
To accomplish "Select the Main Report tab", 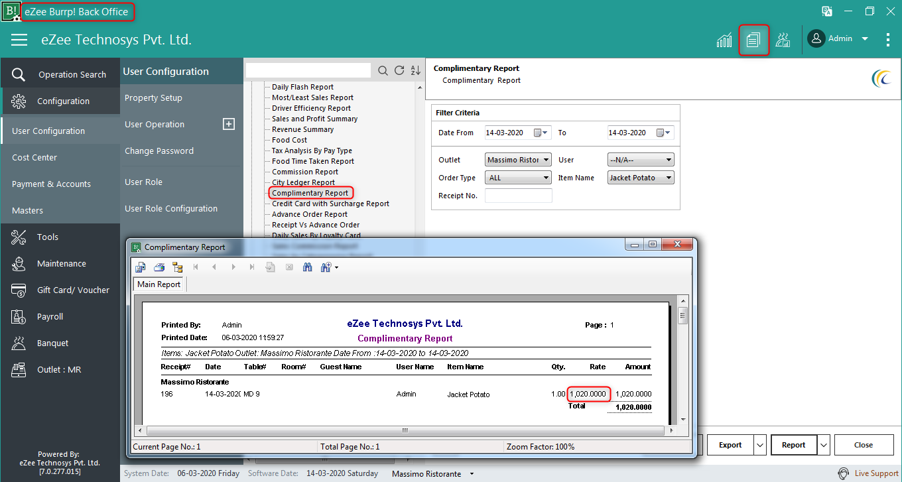I will 159,284.
